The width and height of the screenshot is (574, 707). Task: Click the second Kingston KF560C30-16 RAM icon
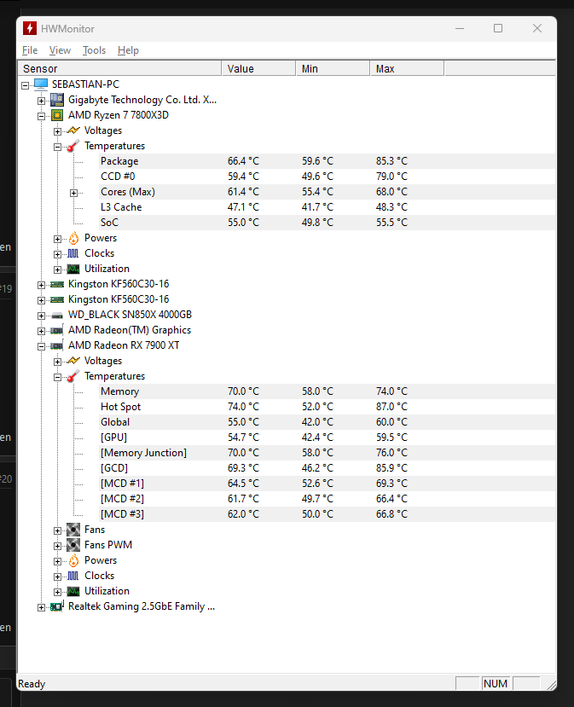point(57,299)
